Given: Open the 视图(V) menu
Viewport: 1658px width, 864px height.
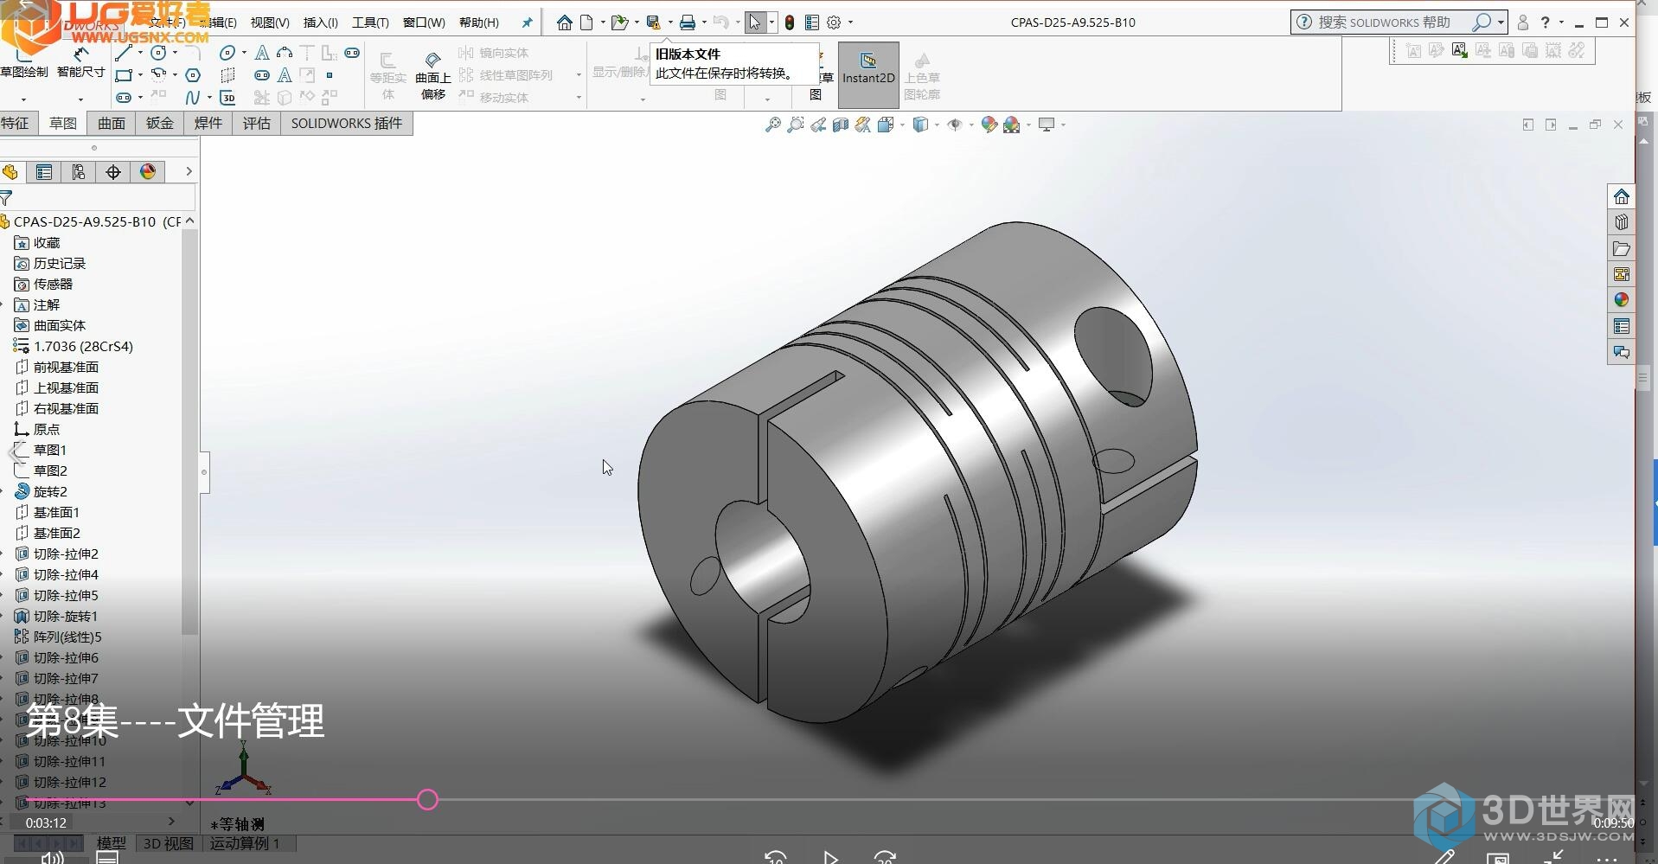Looking at the screenshot, I should [270, 22].
